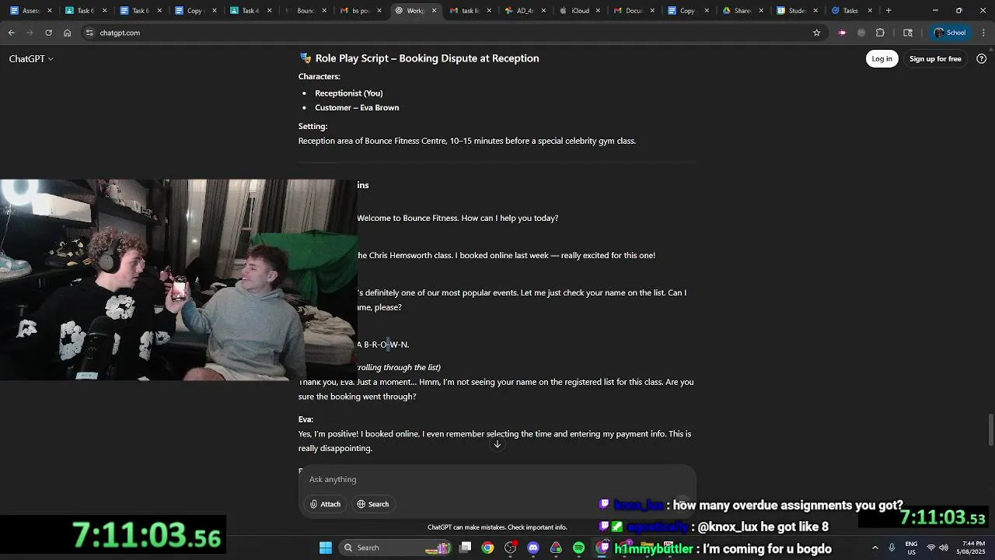
Task: Open the pink extension icon in toolbar
Action: click(x=842, y=33)
